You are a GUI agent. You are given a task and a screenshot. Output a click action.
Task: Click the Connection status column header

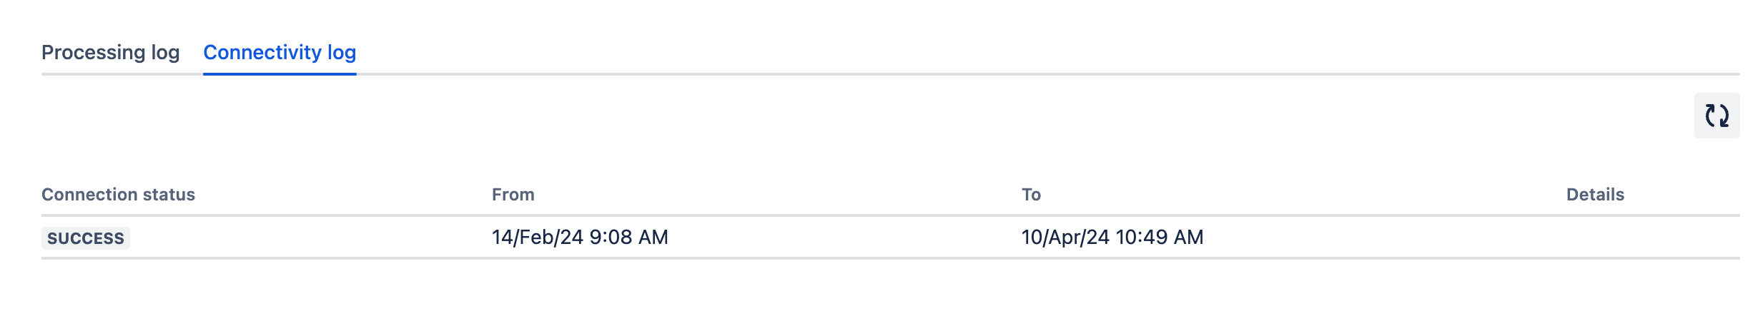pyautogui.click(x=118, y=195)
